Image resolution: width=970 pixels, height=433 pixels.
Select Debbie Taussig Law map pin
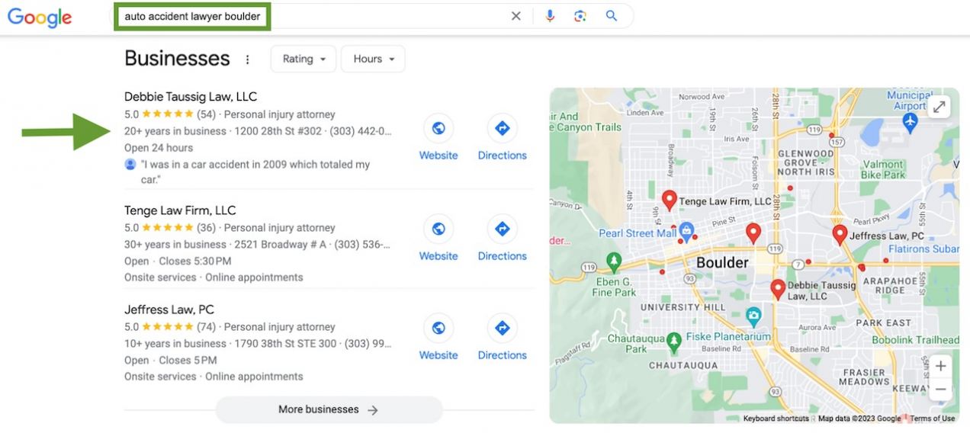777,290
